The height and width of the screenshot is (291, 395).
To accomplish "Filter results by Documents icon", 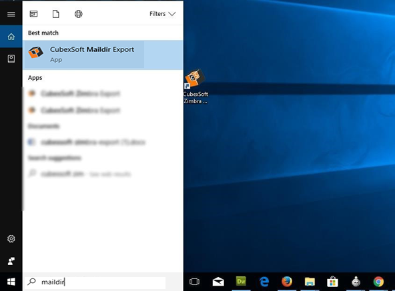I will point(56,14).
